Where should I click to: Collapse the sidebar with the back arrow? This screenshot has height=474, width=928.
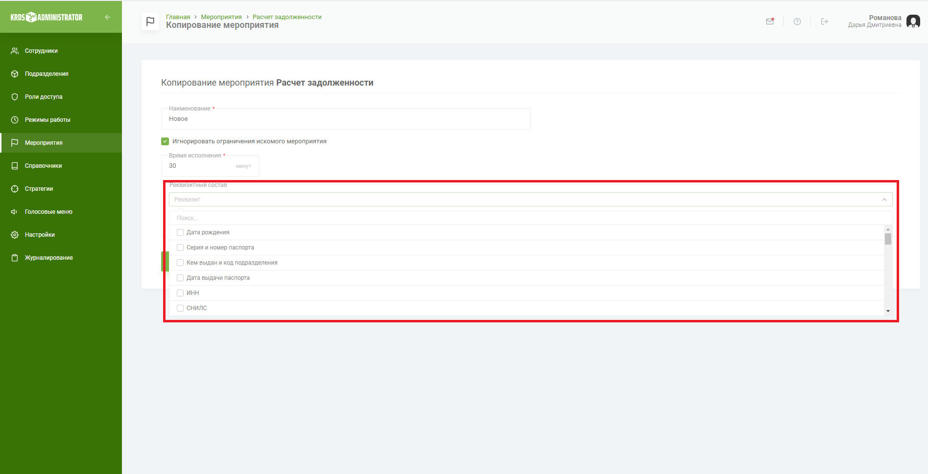[x=108, y=17]
